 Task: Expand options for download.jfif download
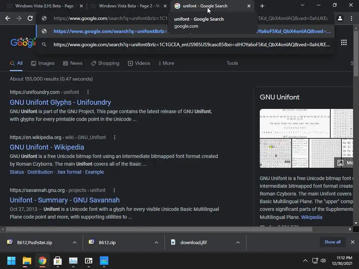(238, 242)
